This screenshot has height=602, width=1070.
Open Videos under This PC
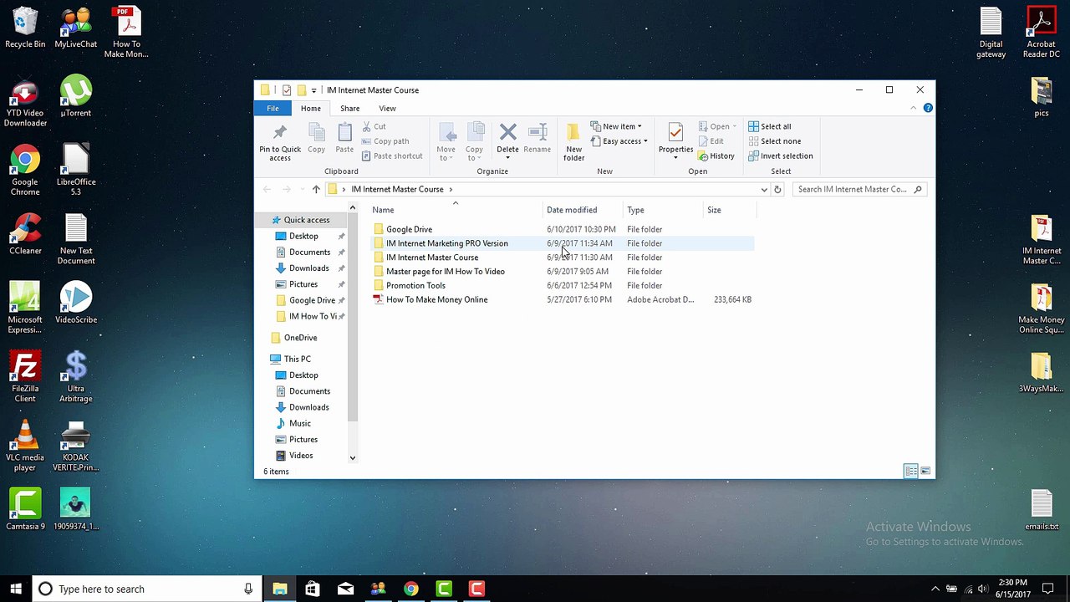tap(301, 456)
